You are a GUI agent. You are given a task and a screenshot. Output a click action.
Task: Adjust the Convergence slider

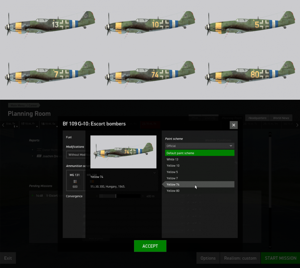[116, 196]
